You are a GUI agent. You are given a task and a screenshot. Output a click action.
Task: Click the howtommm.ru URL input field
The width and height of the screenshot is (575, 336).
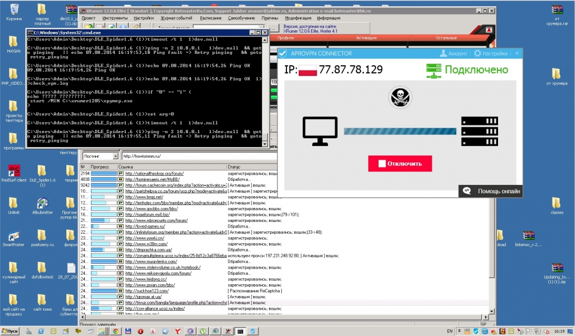[197, 156]
